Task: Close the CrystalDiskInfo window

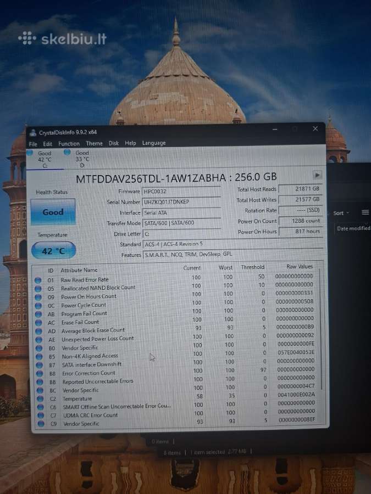Action: pyautogui.click(x=315, y=128)
